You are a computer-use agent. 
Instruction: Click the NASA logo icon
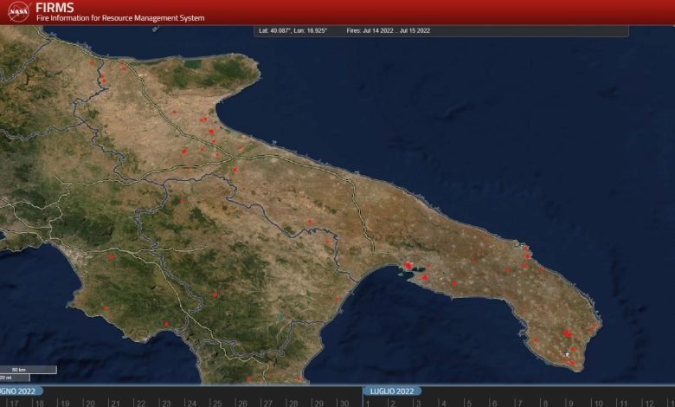click(17, 11)
